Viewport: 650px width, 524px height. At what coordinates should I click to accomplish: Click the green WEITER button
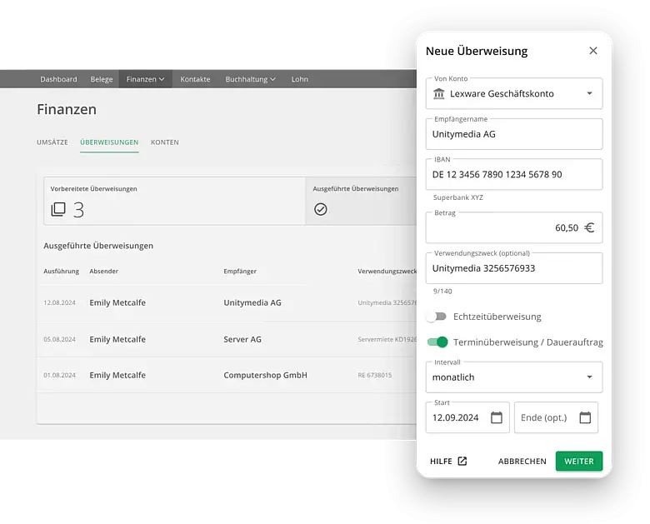point(578,461)
